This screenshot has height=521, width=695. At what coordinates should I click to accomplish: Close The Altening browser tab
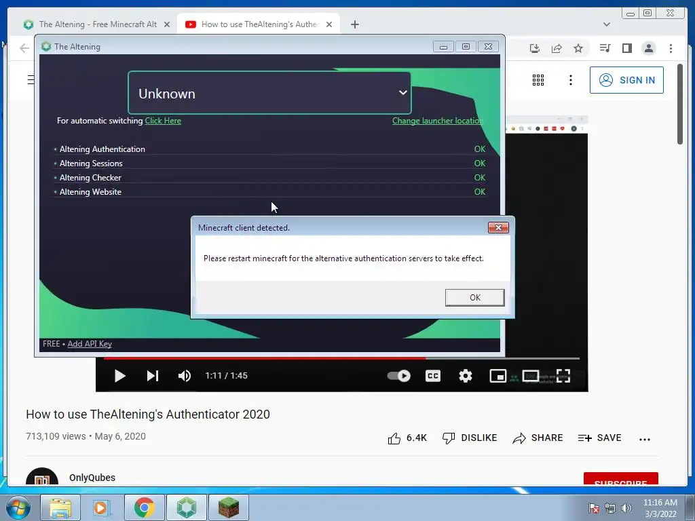(x=167, y=24)
